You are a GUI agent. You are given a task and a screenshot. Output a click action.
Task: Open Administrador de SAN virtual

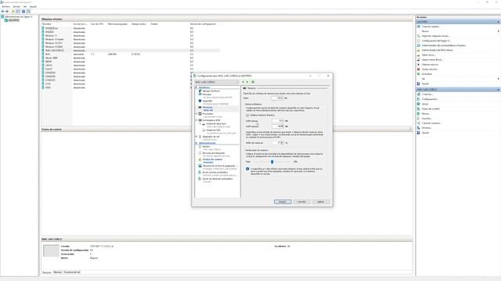437,50
